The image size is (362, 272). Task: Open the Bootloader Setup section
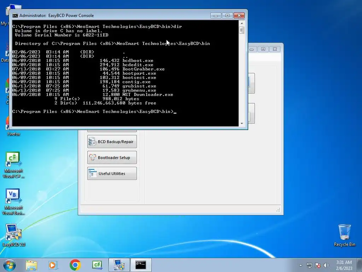[x=112, y=158]
